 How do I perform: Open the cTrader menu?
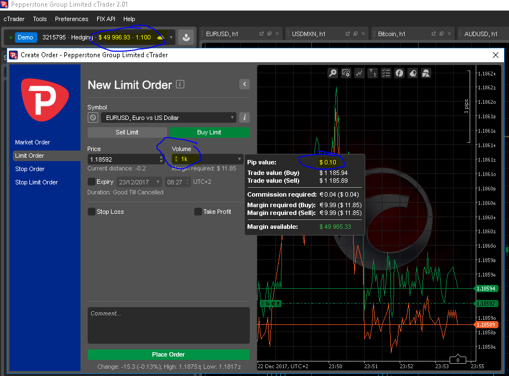14,19
